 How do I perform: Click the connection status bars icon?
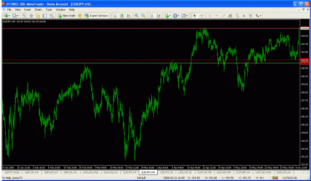click(x=275, y=178)
